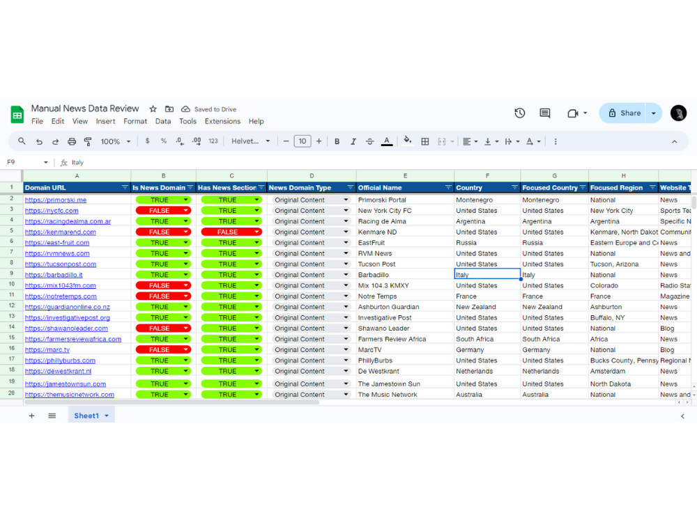Apply currency format with dollar icon
Image resolution: width=697 pixels, height=522 pixels.
[147, 141]
